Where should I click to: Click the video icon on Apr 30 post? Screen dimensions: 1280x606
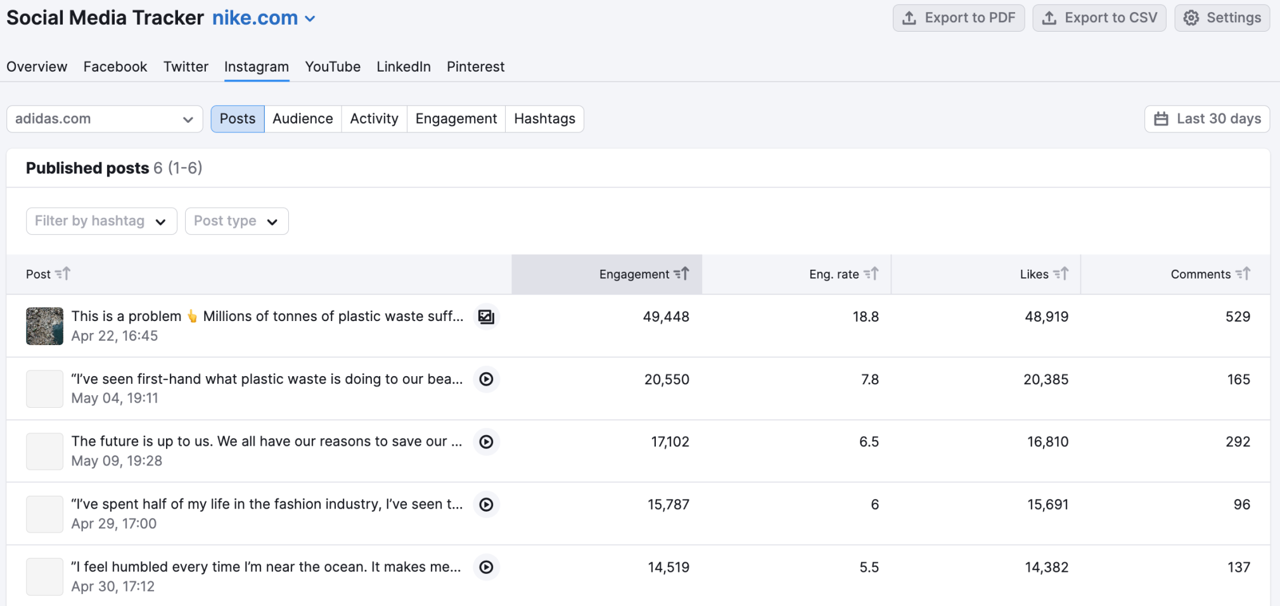486,567
